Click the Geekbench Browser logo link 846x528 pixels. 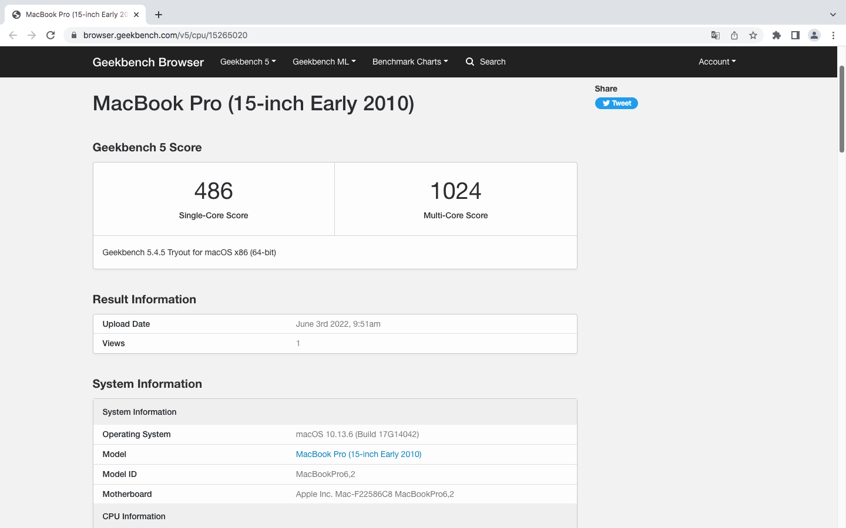coord(148,62)
